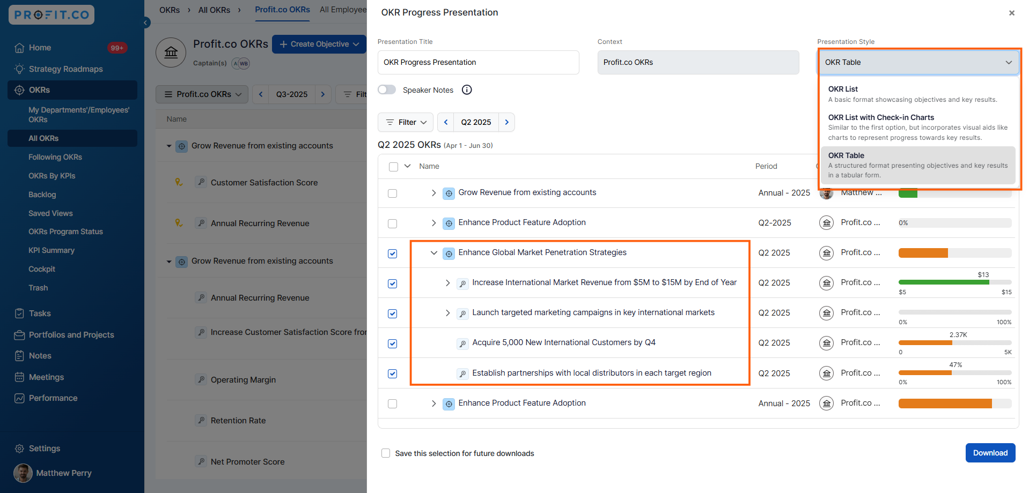Screen dimensions: 1029x493
Task: Toggle the Speaker Notes switch
Action: [387, 89]
